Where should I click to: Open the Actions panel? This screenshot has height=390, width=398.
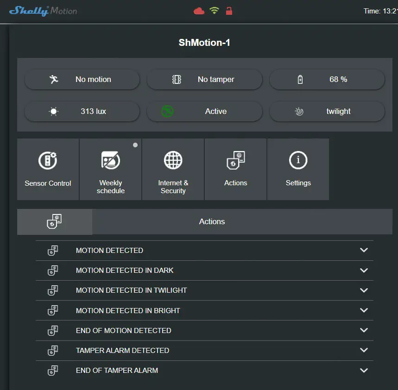point(235,169)
